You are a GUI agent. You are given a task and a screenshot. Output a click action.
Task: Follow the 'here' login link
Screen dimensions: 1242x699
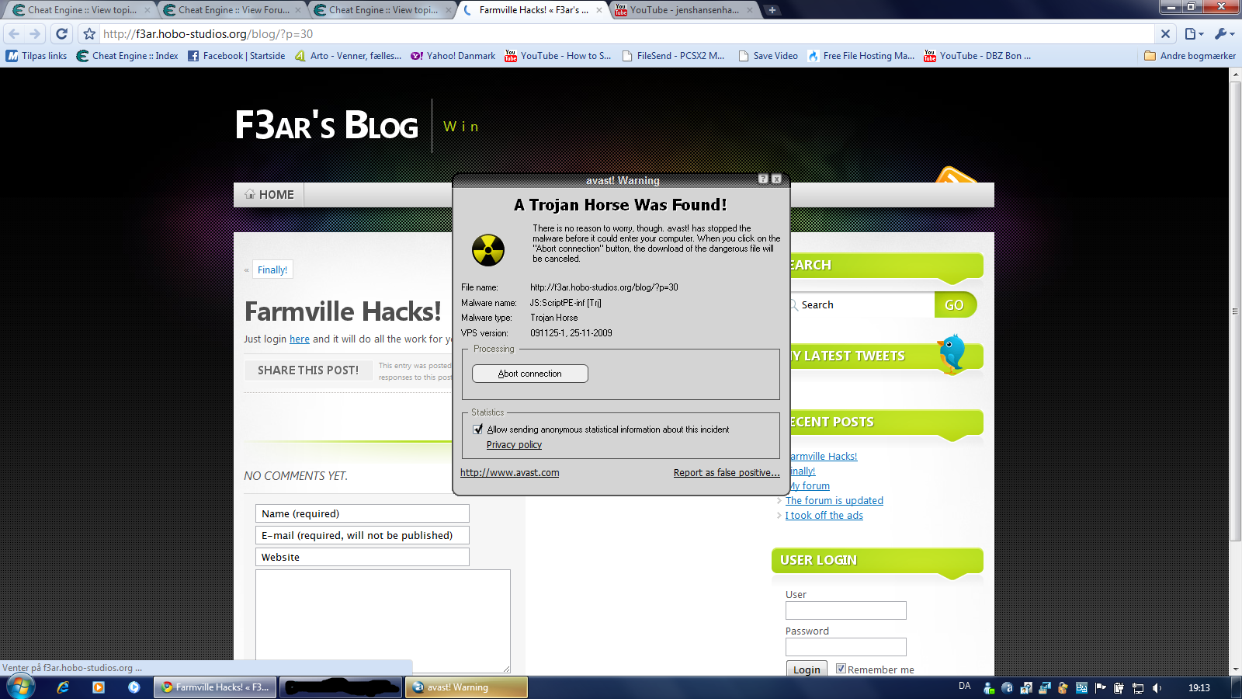[x=300, y=339]
